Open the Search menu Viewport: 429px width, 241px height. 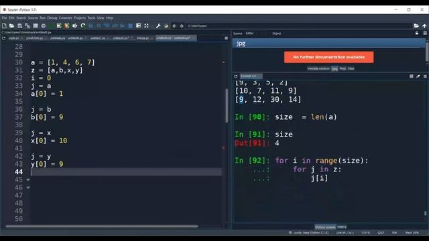(x=21, y=18)
